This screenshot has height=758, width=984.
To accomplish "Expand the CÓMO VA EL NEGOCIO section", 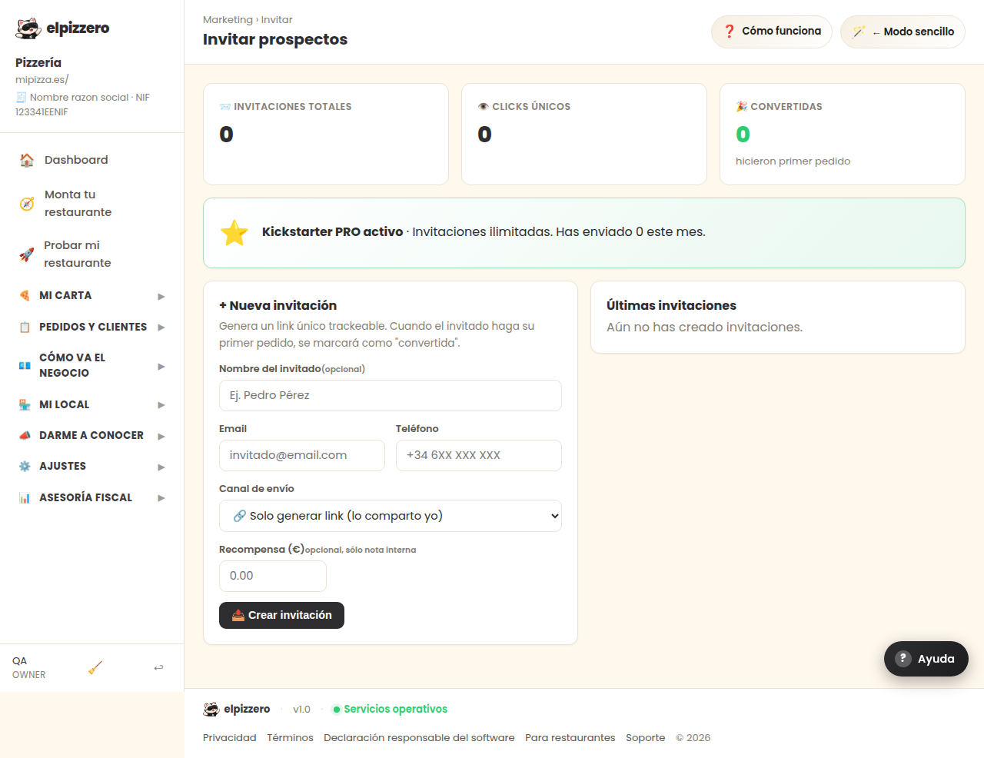I will [92, 366].
